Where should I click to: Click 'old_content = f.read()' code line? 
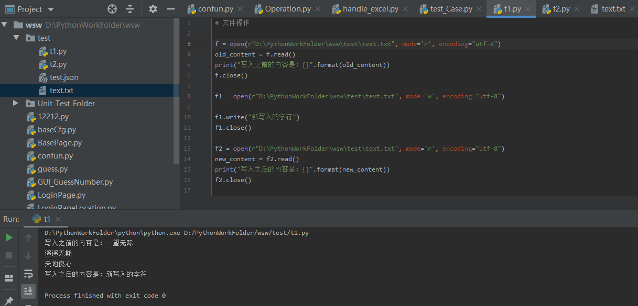[x=255, y=54]
